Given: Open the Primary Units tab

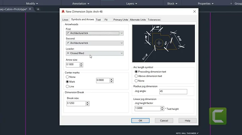Looking at the screenshot, I should coord(121,20).
